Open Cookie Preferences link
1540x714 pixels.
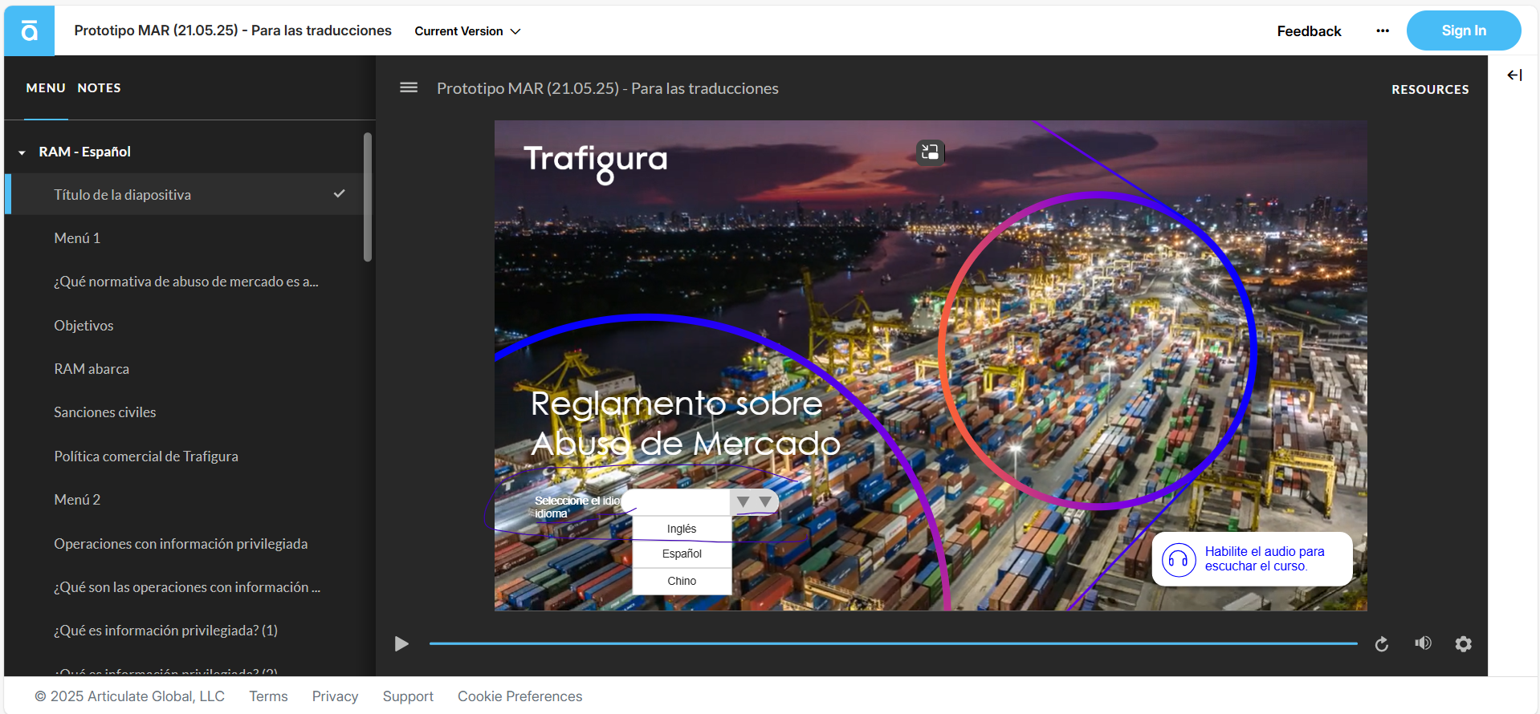point(519,696)
